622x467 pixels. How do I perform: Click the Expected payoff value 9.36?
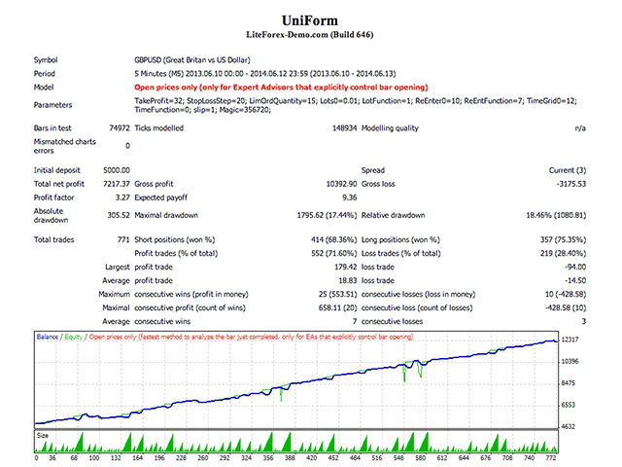350,198
